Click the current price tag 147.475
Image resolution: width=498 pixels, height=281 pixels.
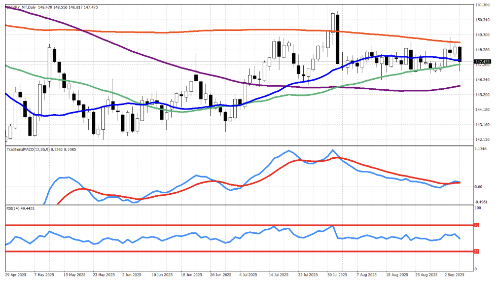pyautogui.click(x=482, y=62)
